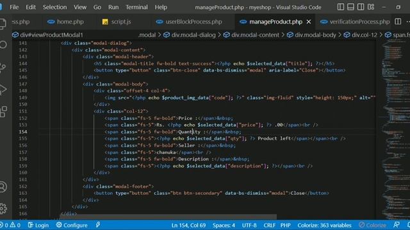Open the Terminal menu
The image size is (410, 230).
pos(136,7)
